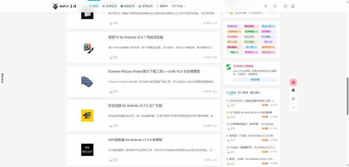Open the 首页 home tab
The image size is (349, 167).
[x=94, y=6]
